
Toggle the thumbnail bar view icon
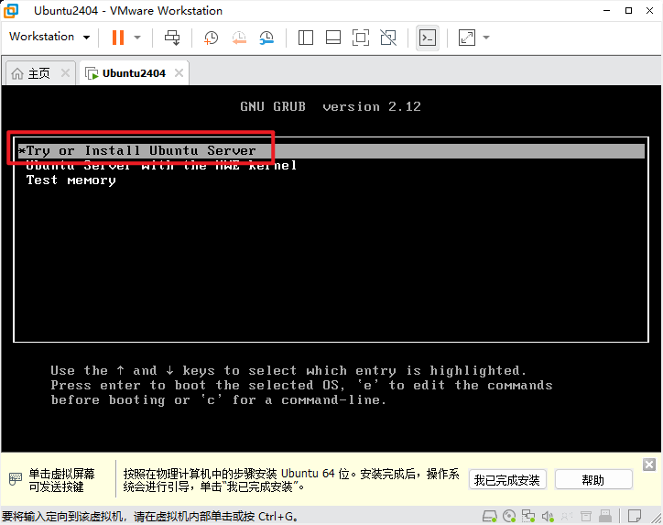coord(333,38)
